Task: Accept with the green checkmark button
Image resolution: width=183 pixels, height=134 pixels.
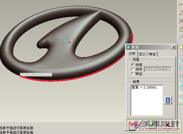Action: tap(151, 125)
